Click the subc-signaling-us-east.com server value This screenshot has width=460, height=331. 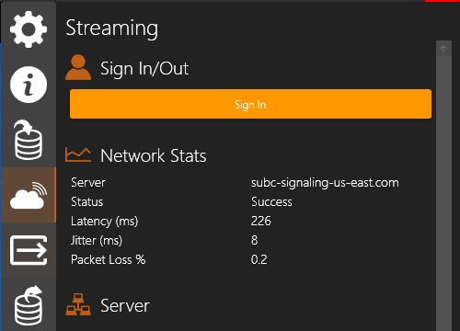pyautogui.click(x=325, y=183)
